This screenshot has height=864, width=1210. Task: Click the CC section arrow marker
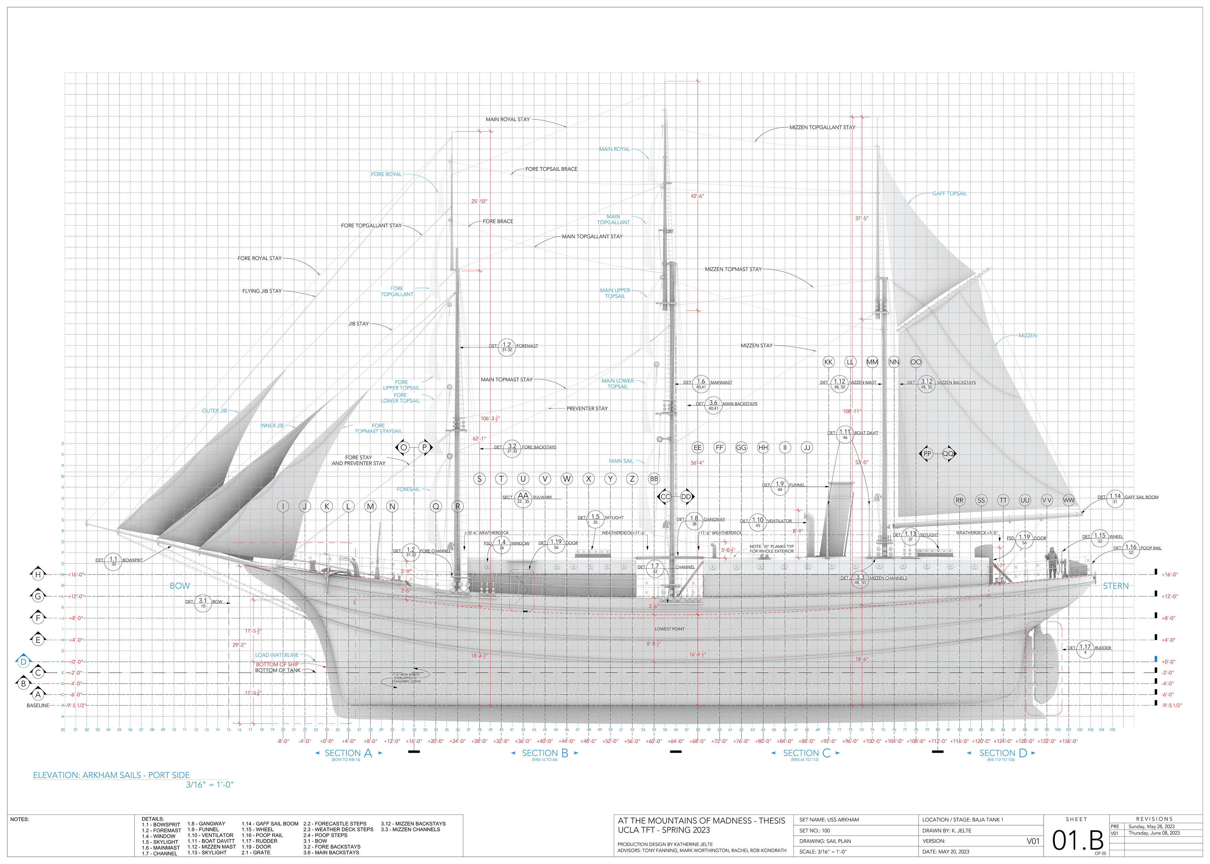click(665, 497)
